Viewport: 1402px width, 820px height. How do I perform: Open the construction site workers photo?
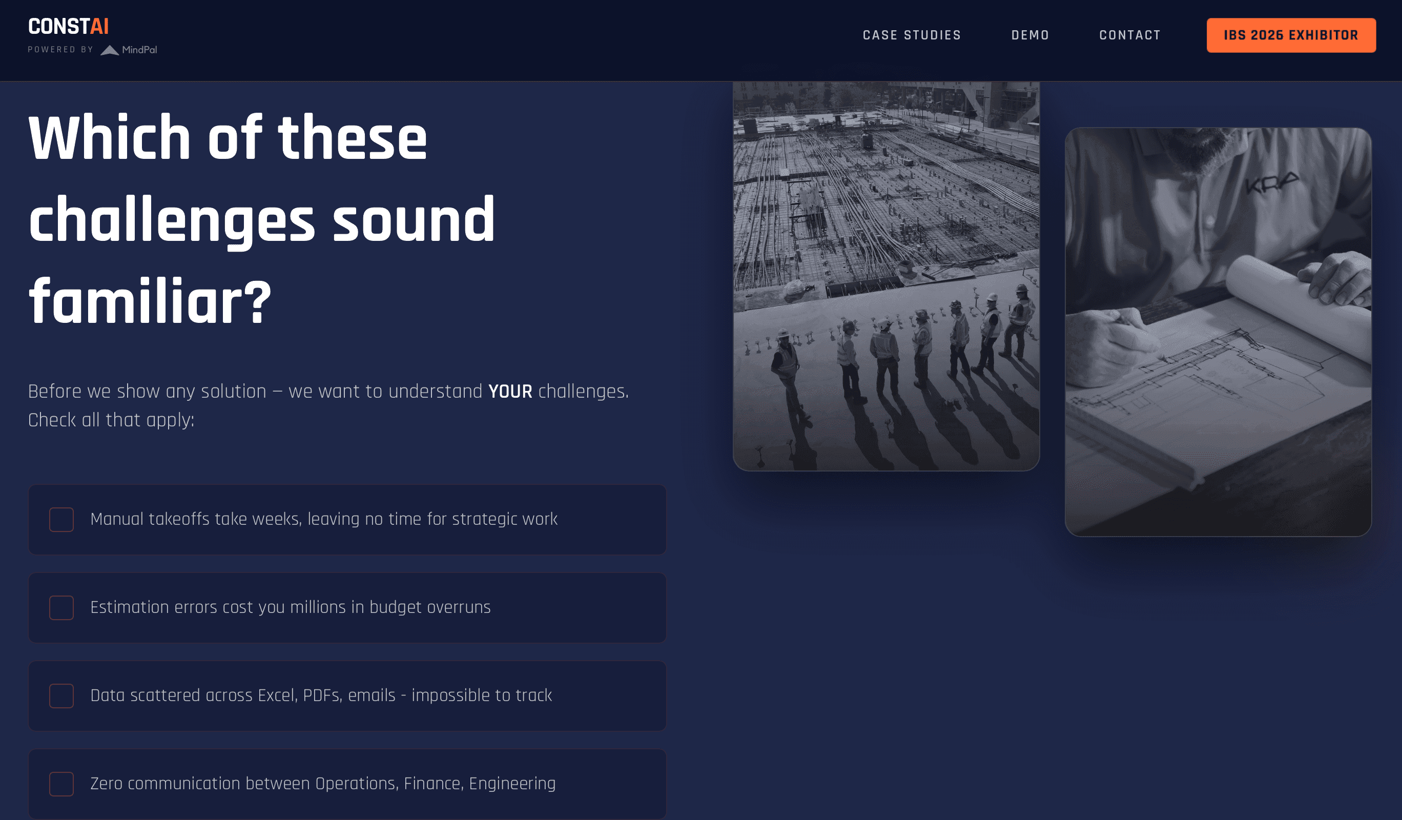click(x=885, y=275)
